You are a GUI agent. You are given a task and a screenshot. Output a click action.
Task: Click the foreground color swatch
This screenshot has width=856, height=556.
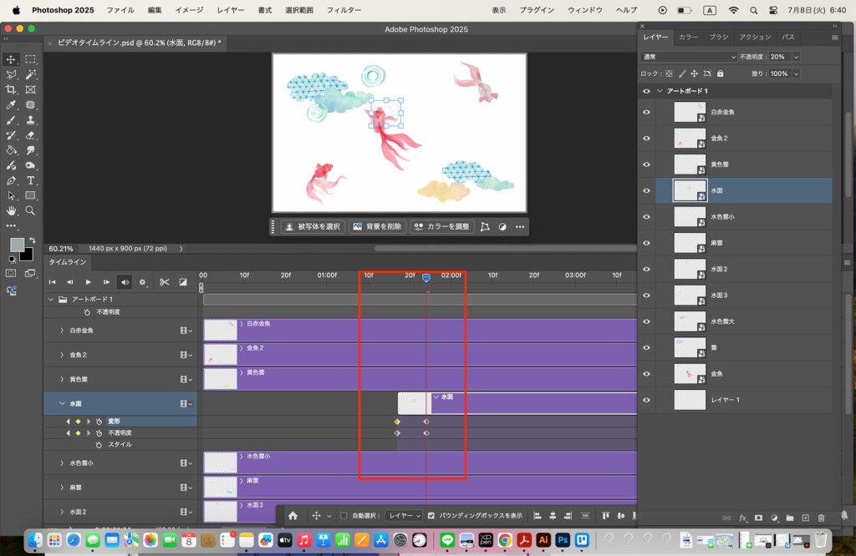(17, 245)
